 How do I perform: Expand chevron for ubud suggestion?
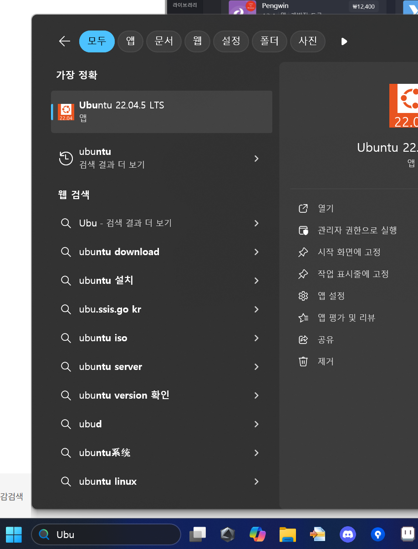point(256,424)
